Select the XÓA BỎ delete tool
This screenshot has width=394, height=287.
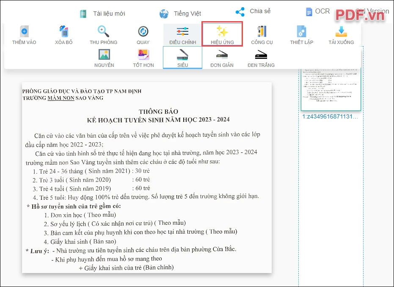pyautogui.click(x=64, y=35)
